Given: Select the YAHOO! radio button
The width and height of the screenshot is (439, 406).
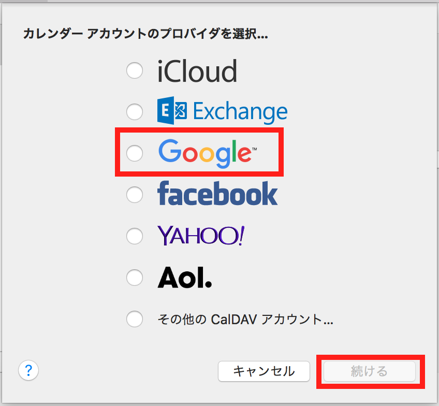Looking at the screenshot, I should 135,236.
